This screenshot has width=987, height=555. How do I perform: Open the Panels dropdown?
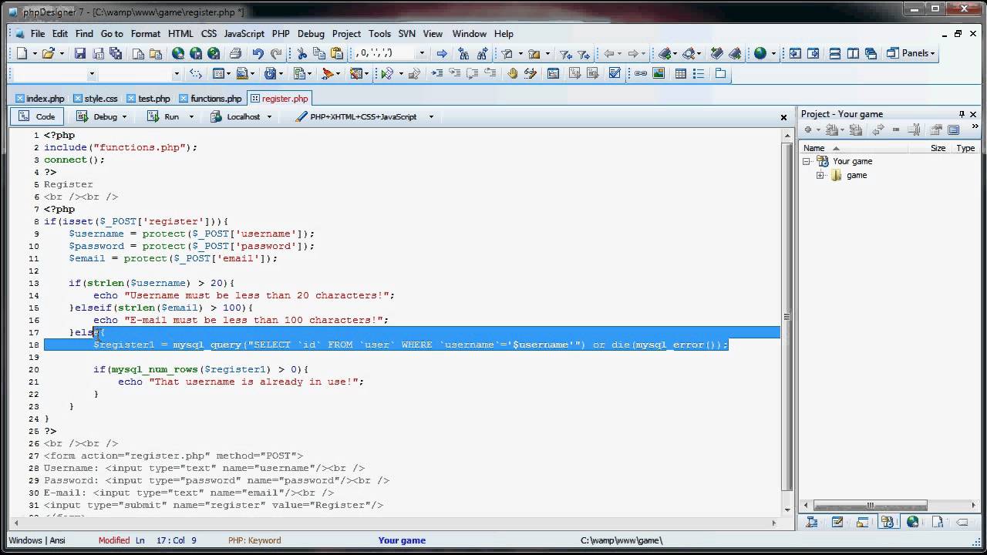point(911,53)
